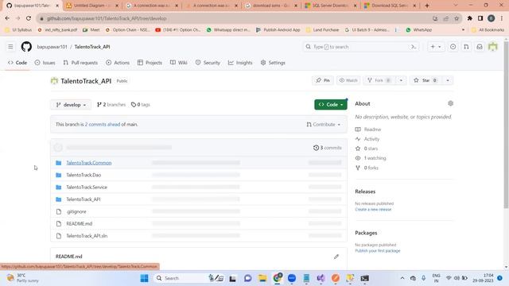
Task: Open Visual Studio from the taskbar
Action: click(x=321, y=278)
